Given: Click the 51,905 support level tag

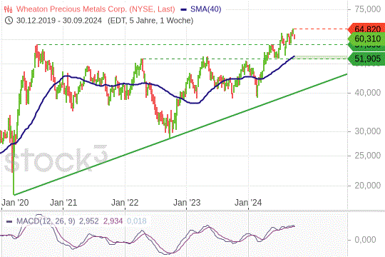Looking at the screenshot, I should pyautogui.click(x=366, y=59).
